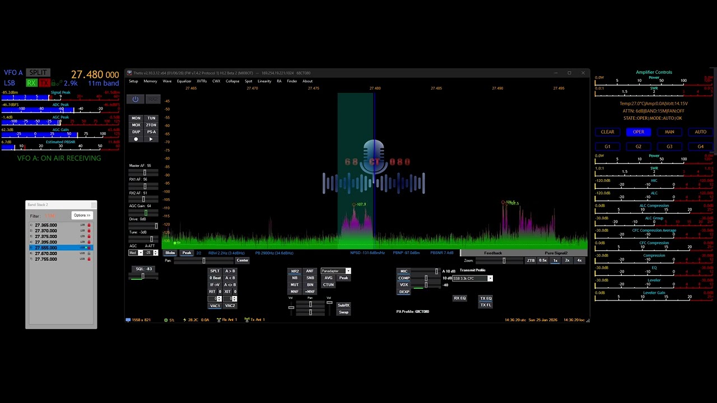Click the ZTB zoom button
717x403 pixels.
(x=530, y=261)
